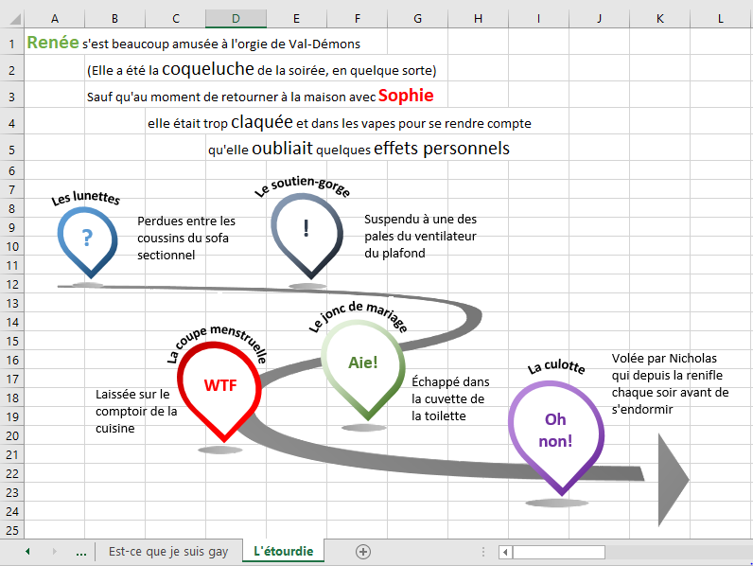The width and height of the screenshot is (753, 566).
Task: Click the Select All corner triangle
Action: coord(11,19)
